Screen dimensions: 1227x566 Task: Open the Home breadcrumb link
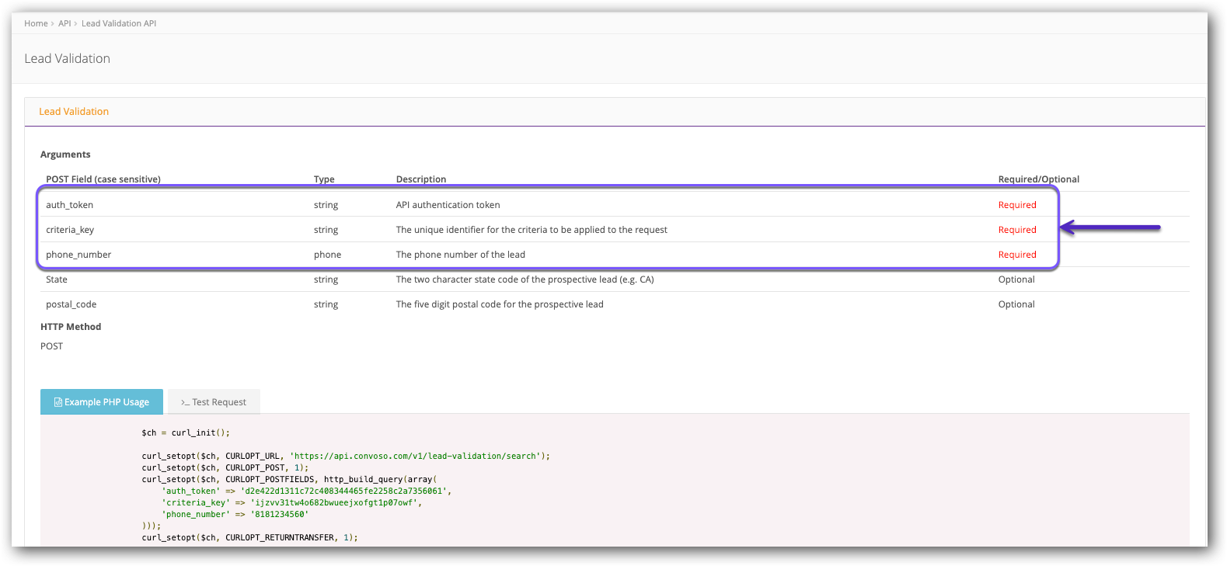[x=36, y=23]
